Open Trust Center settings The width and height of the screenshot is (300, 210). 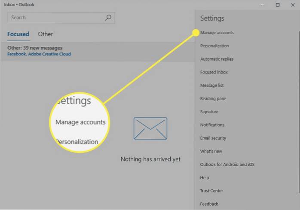[211, 191]
